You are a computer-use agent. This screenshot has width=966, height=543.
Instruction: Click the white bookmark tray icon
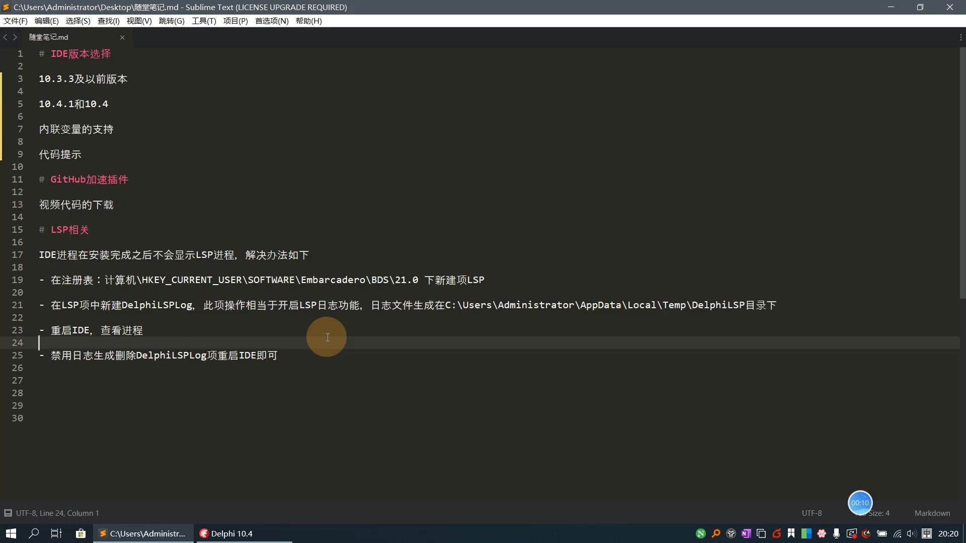tap(791, 533)
